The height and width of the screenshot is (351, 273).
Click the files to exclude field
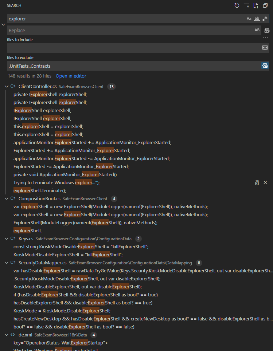click(134, 66)
